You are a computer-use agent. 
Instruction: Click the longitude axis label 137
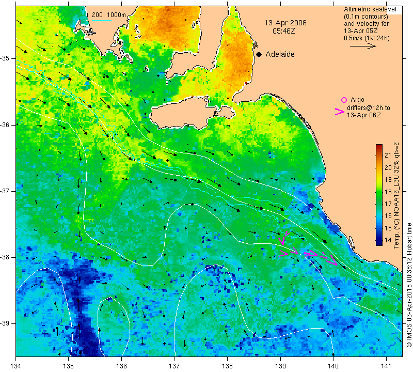click(x=174, y=366)
